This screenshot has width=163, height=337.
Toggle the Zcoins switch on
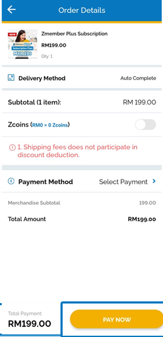(145, 124)
